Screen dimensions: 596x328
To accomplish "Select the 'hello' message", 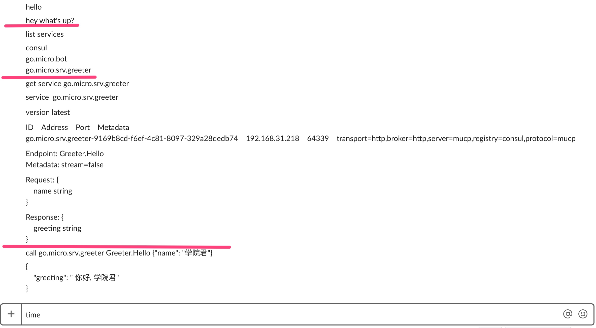I will click(34, 7).
